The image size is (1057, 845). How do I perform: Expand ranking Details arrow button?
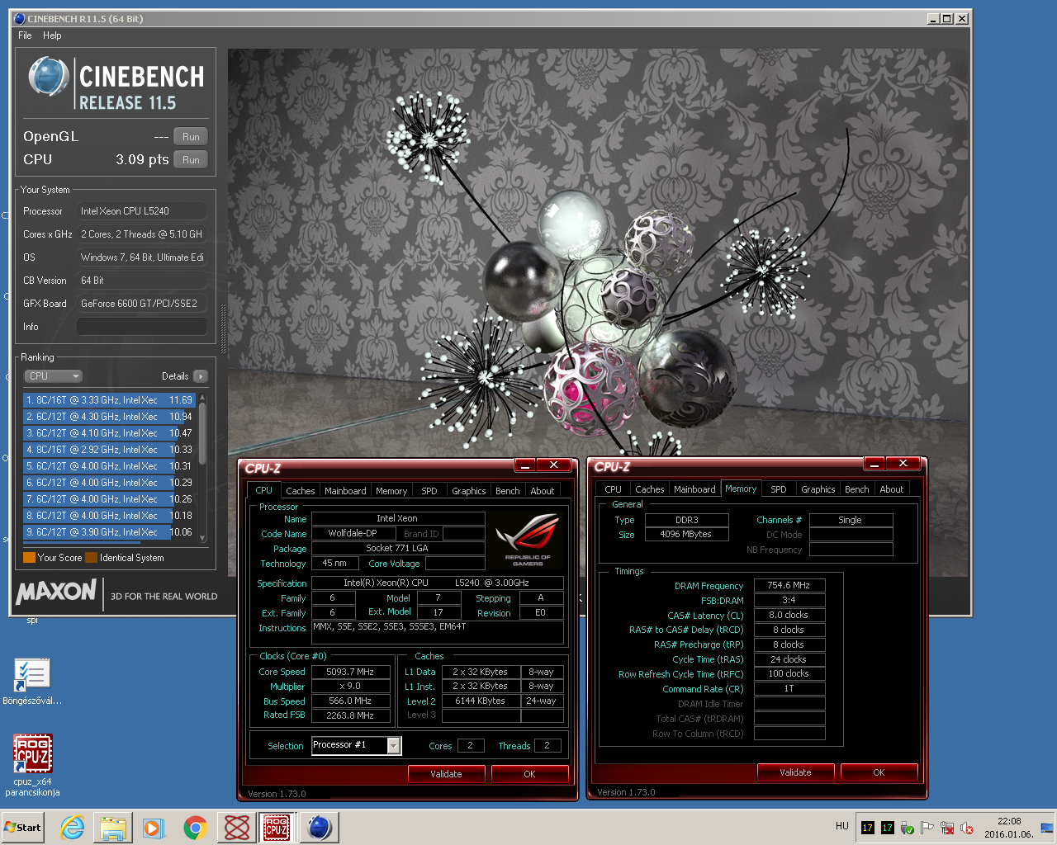200,376
